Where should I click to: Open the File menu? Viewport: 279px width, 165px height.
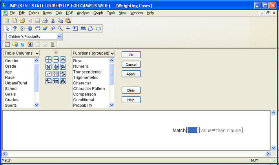click(12, 13)
